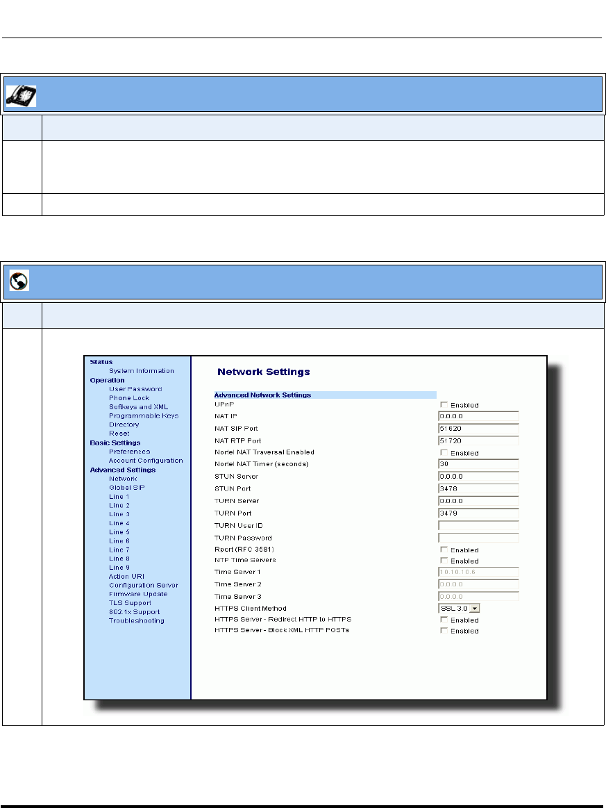Click the NAT IP input field
Image resolution: width=606 pixels, height=808 pixels.
click(478, 416)
